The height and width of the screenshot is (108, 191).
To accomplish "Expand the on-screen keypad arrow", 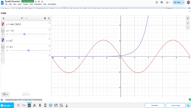I will (x=7, y=95).
